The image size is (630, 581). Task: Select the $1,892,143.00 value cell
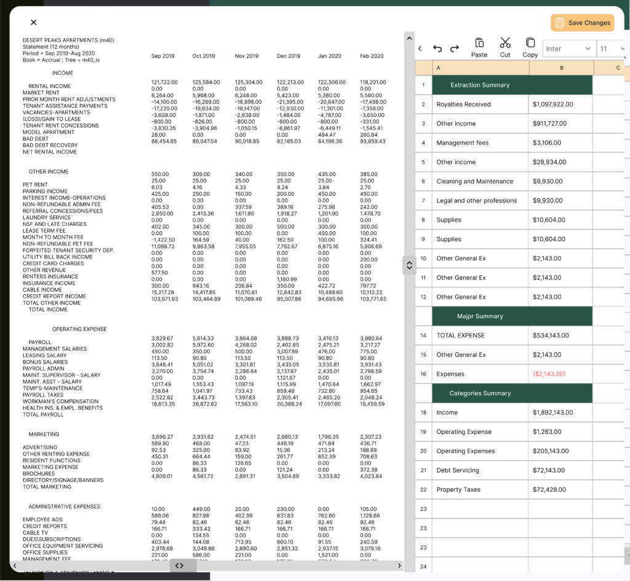pos(560,412)
